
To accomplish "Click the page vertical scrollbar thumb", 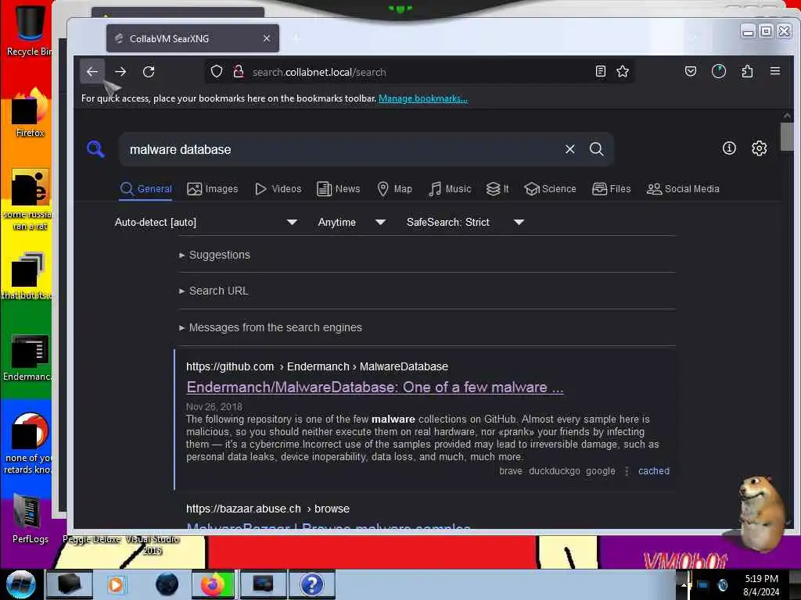I will [787, 136].
